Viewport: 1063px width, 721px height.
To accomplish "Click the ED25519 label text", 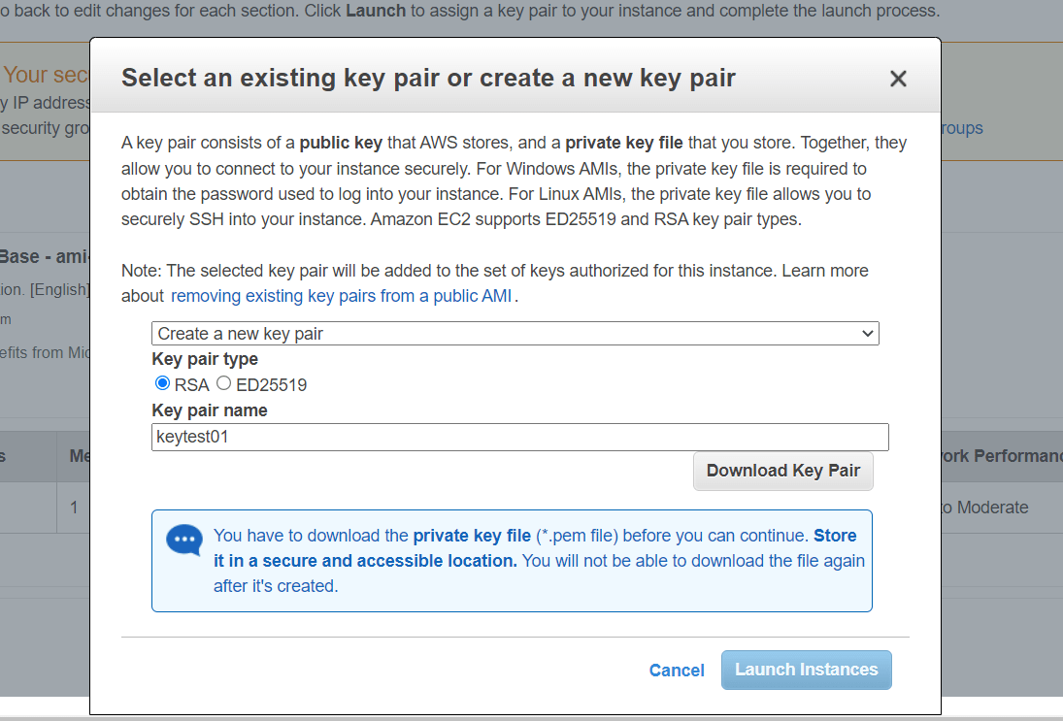I will coord(271,385).
